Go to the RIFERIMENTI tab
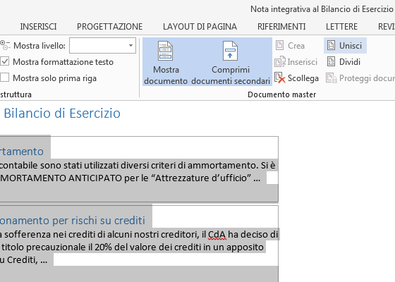395x282 pixels. pyautogui.click(x=281, y=27)
